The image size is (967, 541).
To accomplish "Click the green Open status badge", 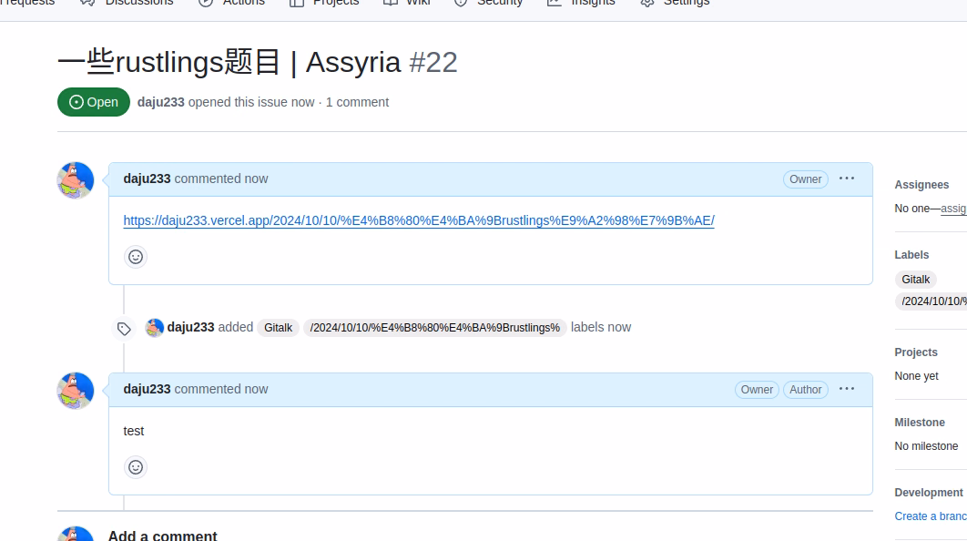I will [x=94, y=102].
